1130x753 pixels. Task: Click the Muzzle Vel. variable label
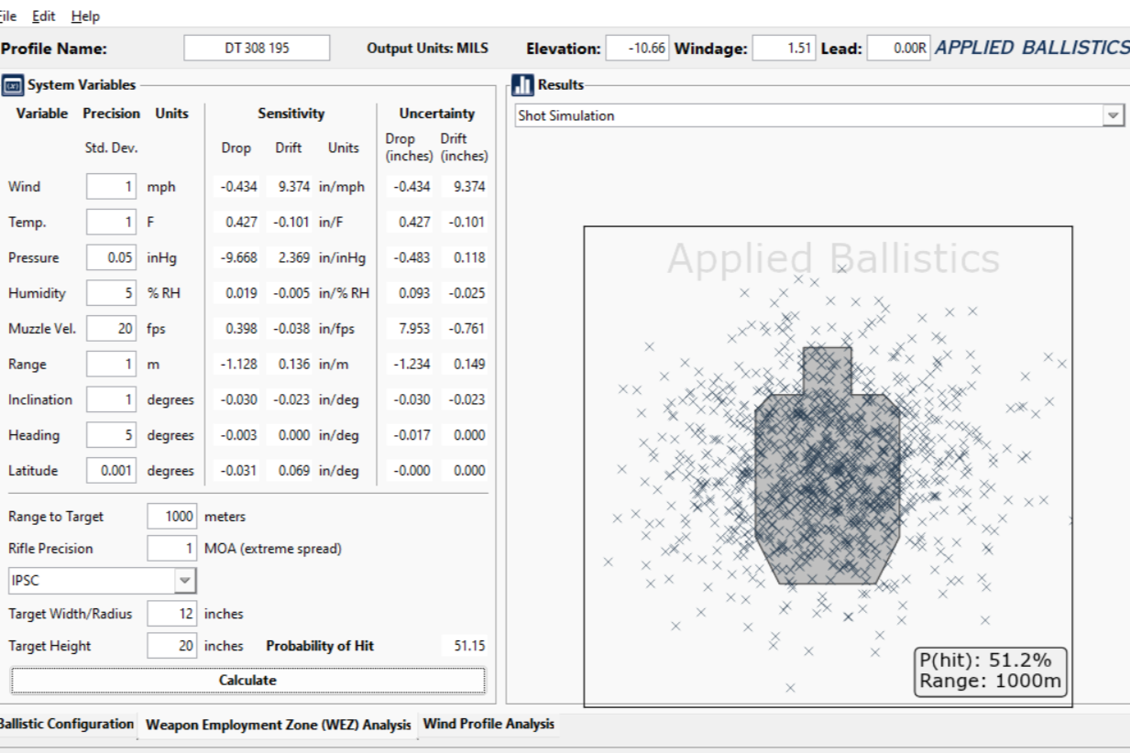click(x=42, y=328)
